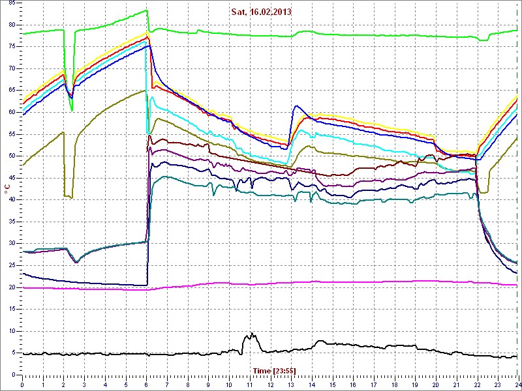This screenshot has width=522, height=391.
Task: Click hour label 6 on time axis
Action: point(146,384)
